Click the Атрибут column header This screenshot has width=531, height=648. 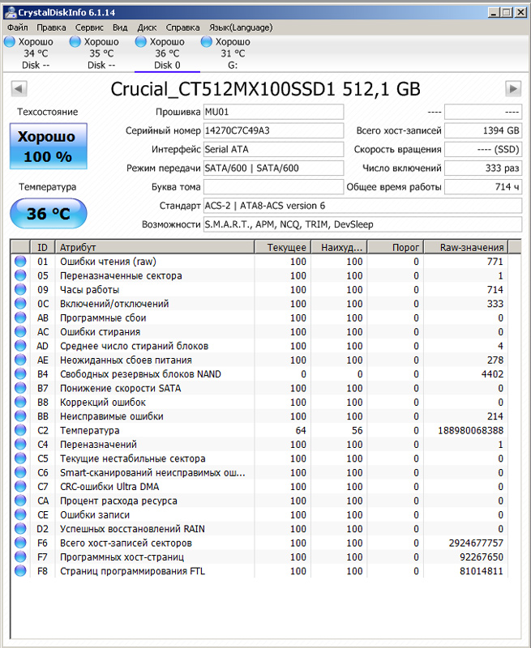point(155,247)
